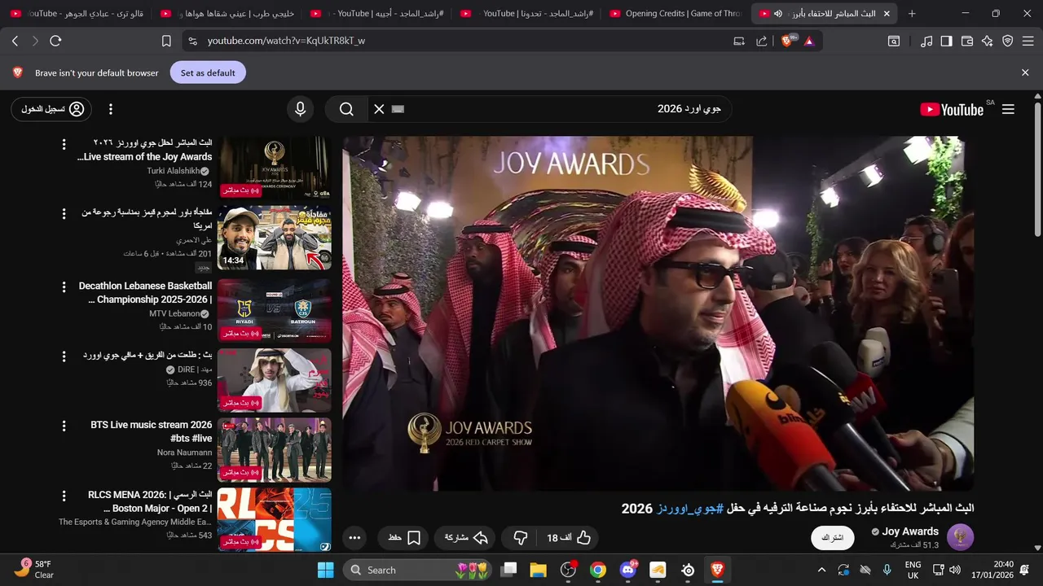The width and height of the screenshot is (1043, 586).
Task: Open the BTS Live music stream thumbnail
Action: coord(275,449)
